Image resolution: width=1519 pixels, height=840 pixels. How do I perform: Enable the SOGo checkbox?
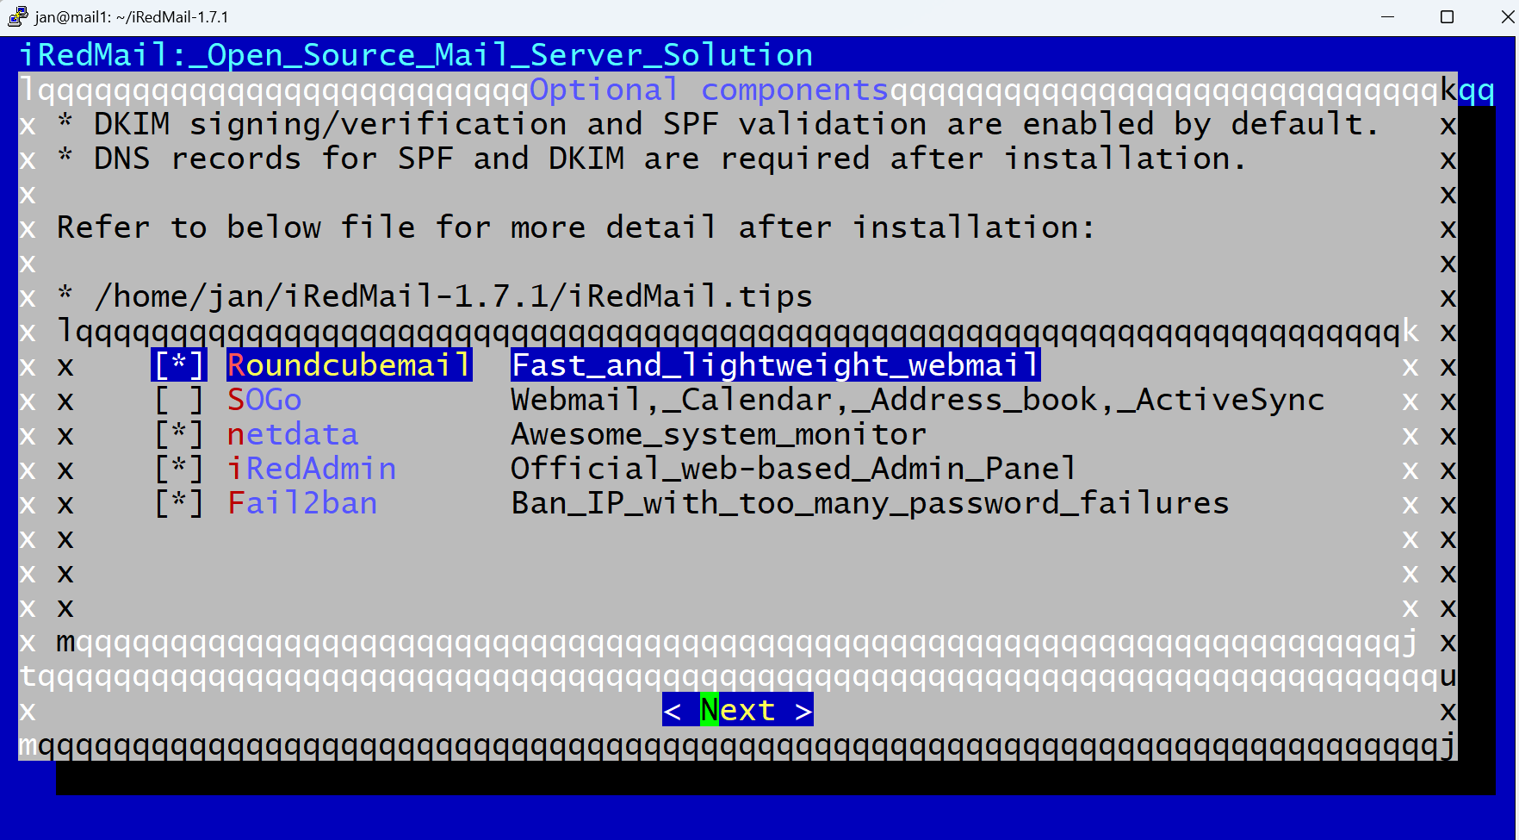click(179, 400)
